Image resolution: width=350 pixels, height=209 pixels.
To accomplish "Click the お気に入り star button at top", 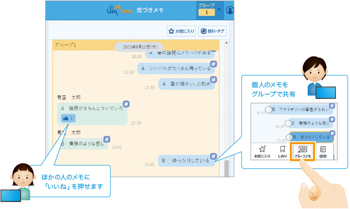I will (181, 31).
